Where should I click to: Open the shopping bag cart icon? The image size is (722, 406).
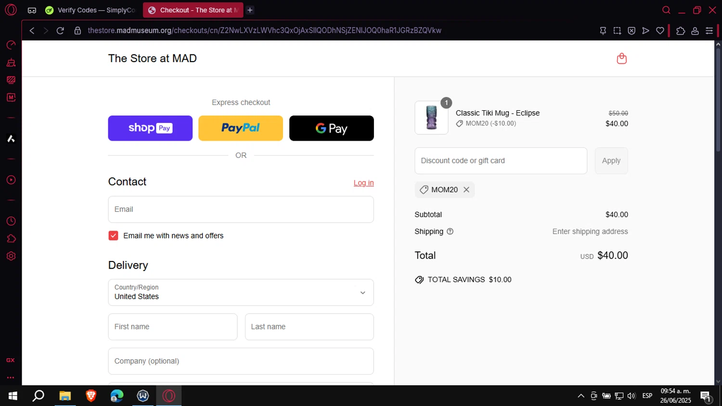click(x=622, y=58)
